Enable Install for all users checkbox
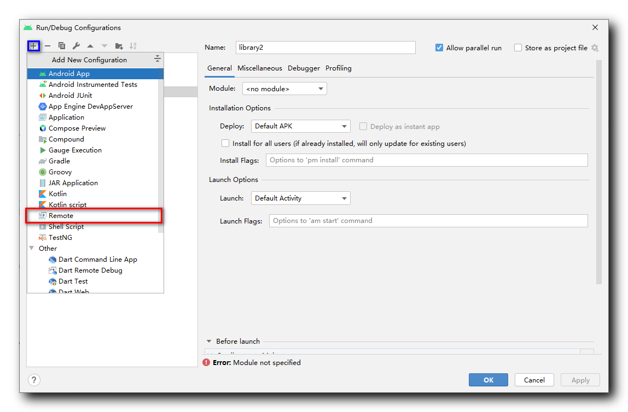Screen dimensions: 628x412 [225, 143]
